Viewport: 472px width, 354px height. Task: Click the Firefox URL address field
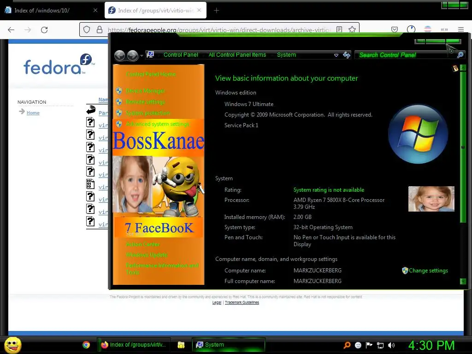point(218,29)
